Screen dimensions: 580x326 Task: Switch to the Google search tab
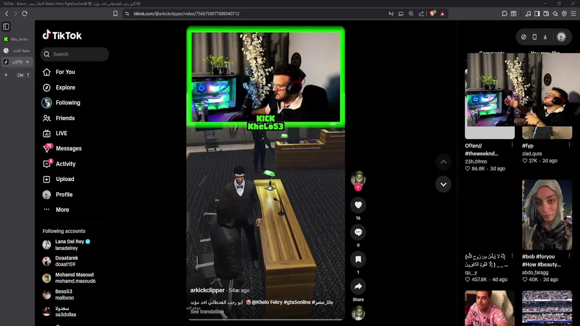(x=17, y=50)
